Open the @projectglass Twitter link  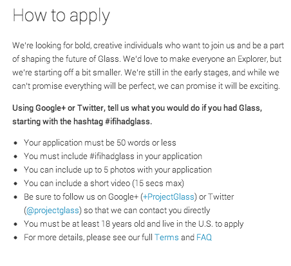(53, 211)
